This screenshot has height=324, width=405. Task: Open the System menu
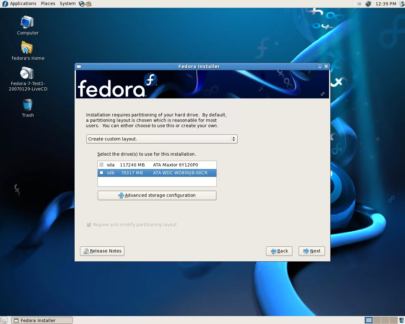tap(67, 4)
